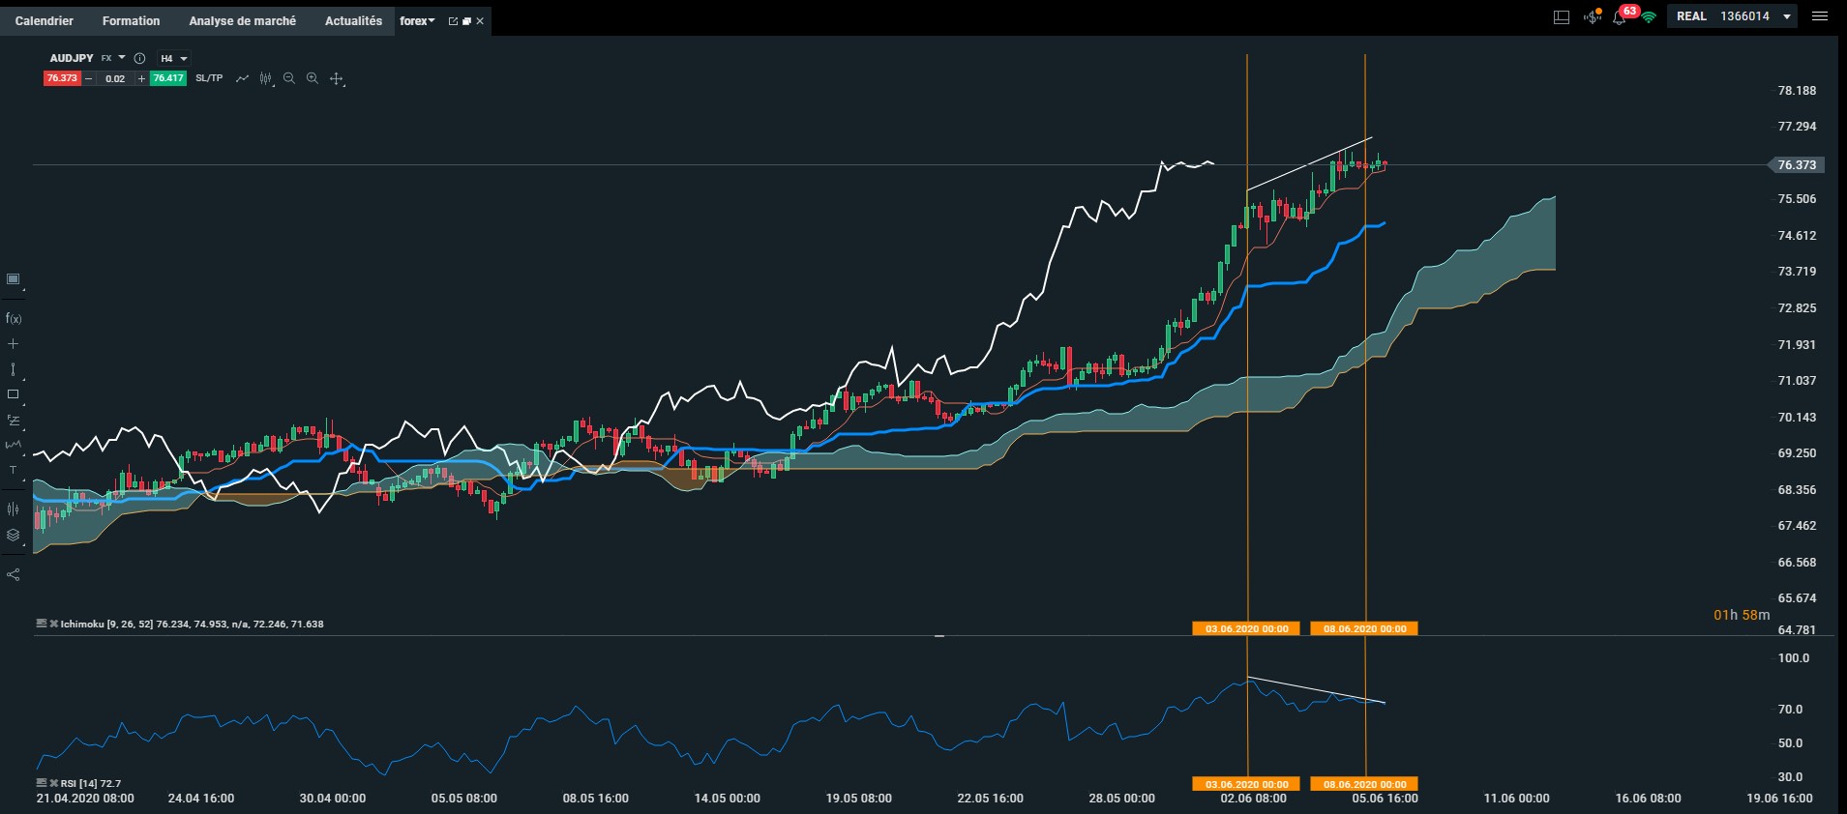Switch to the Calendrier tab
The height and width of the screenshot is (814, 1847).
coord(45,20)
